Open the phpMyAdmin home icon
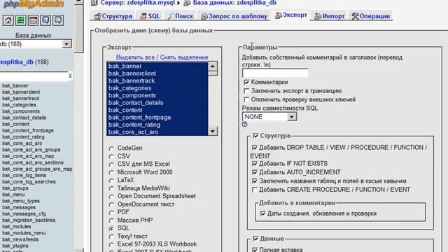This screenshot has height=252, width=448. tap(8, 20)
